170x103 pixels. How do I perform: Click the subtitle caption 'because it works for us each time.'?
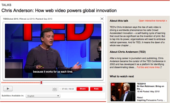pos(53,72)
